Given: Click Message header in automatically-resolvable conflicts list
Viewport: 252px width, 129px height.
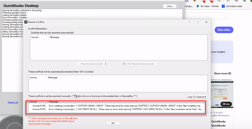Looking at the screenshot, I should (x=55, y=37).
